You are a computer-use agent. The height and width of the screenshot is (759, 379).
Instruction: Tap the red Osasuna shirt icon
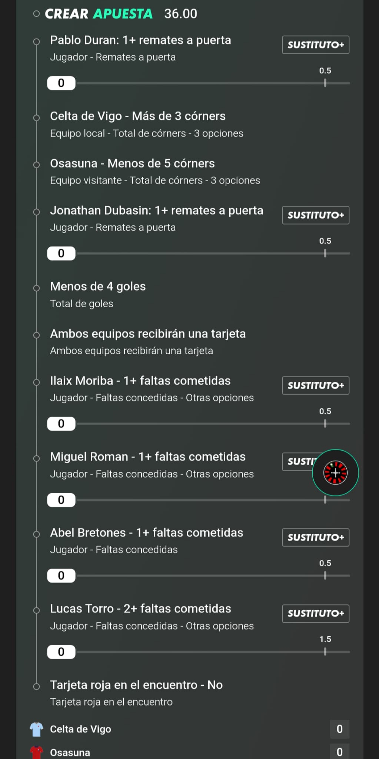click(x=36, y=752)
